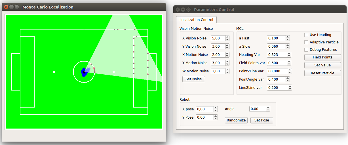Increase Heading Var with up arrow

pyautogui.click(x=289, y=53)
